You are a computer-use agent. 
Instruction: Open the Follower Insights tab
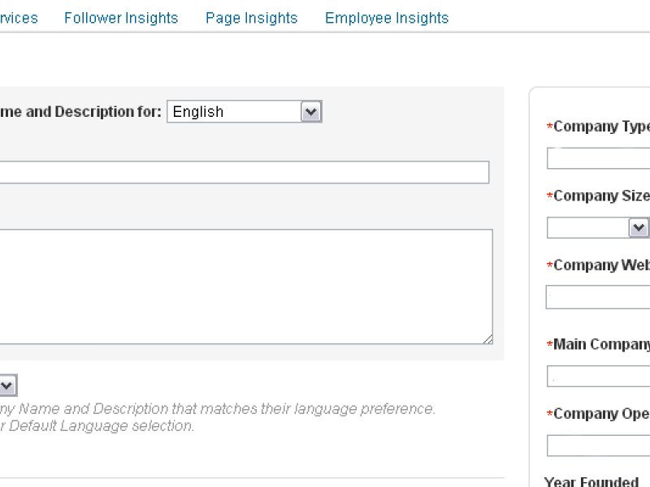coord(121,18)
